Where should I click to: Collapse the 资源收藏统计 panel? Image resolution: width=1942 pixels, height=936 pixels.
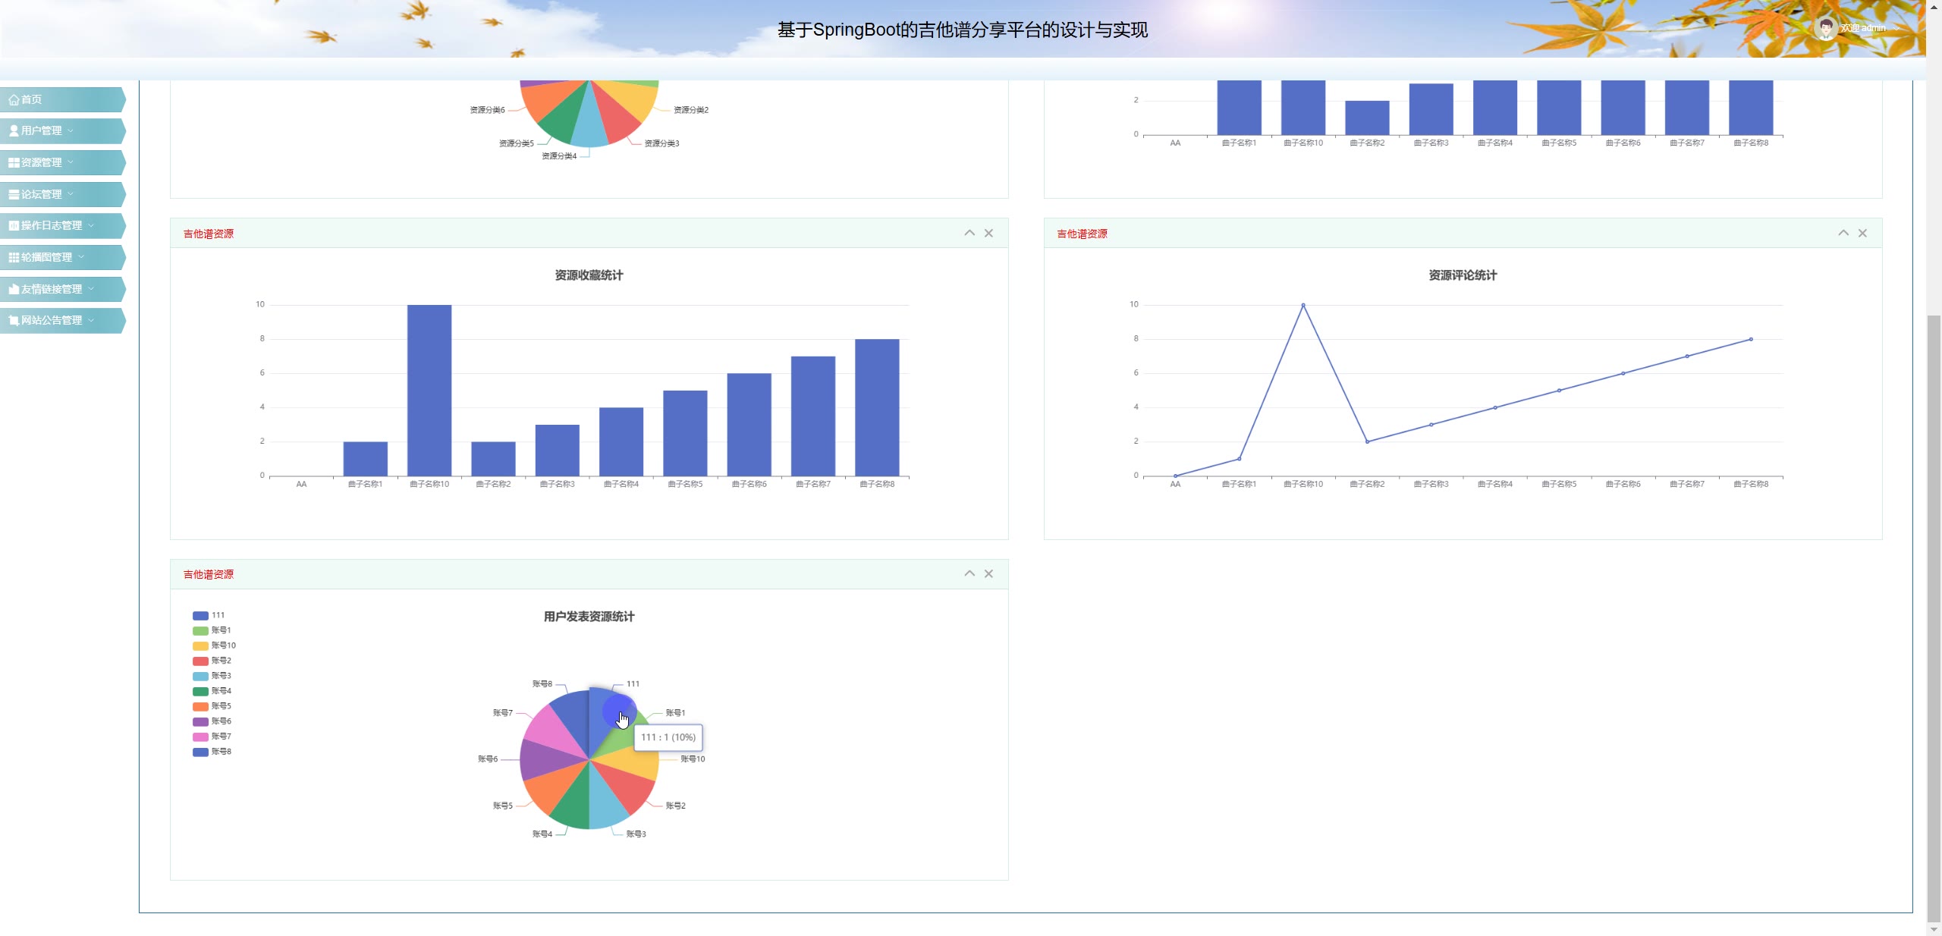pyautogui.click(x=969, y=233)
